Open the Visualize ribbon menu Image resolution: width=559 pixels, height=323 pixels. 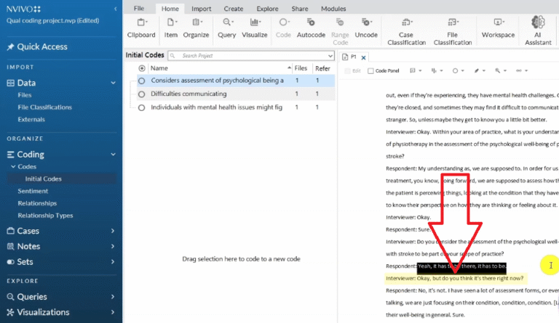click(255, 28)
